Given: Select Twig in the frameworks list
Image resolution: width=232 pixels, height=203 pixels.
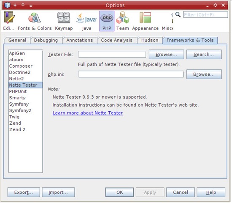Looking at the screenshot, I should 25,117.
